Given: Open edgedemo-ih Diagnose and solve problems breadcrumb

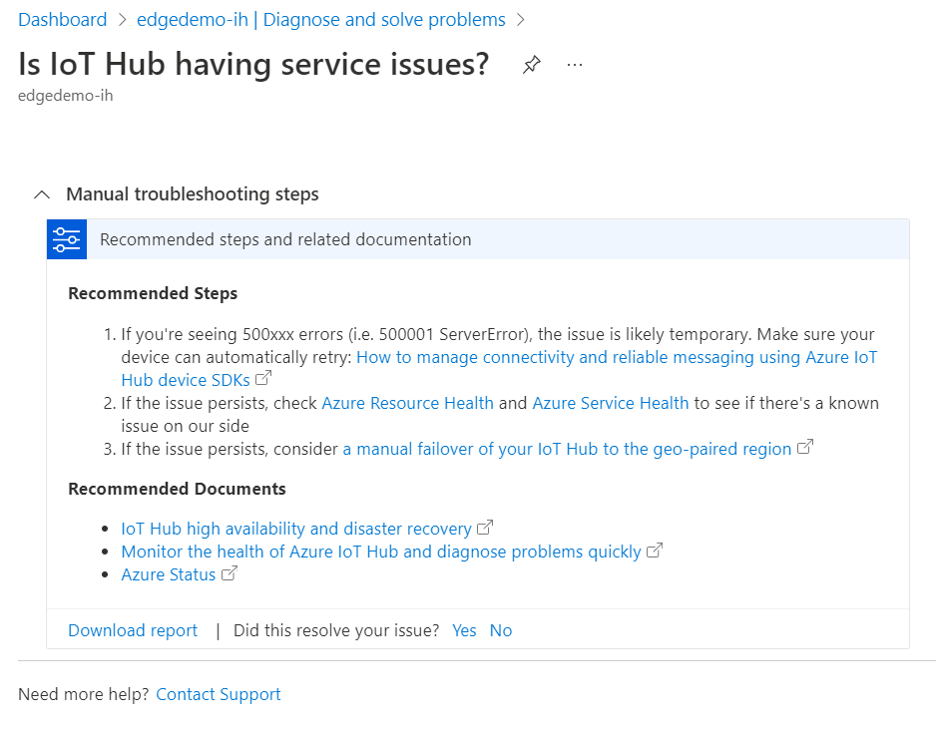Looking at the screenshot, I should click(x=319, y=19).
